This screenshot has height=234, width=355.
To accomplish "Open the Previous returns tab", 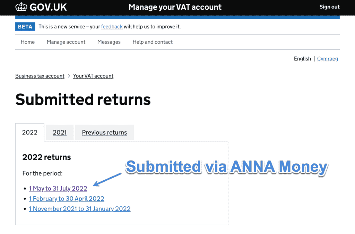I will (104, 133).
